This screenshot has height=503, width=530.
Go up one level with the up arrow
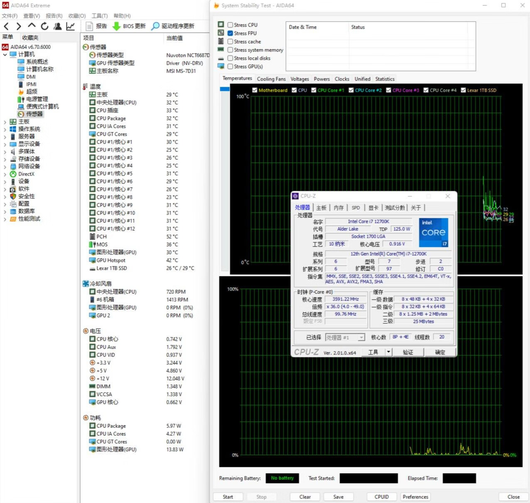[x=32, y=26]
